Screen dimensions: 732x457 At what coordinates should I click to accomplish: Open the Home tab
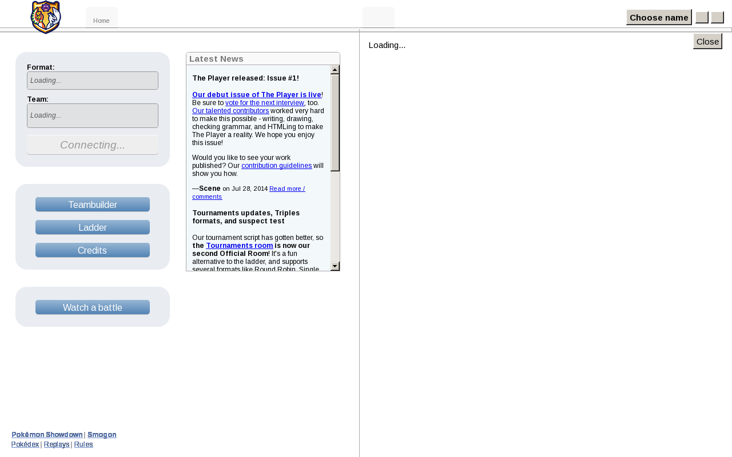click(102, 18)
